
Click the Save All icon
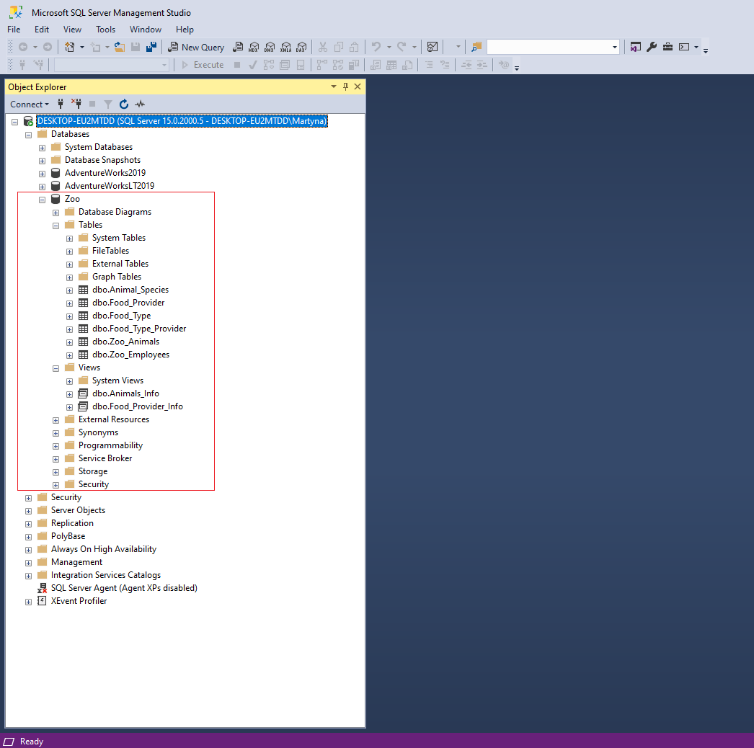[x=151, y=47]
